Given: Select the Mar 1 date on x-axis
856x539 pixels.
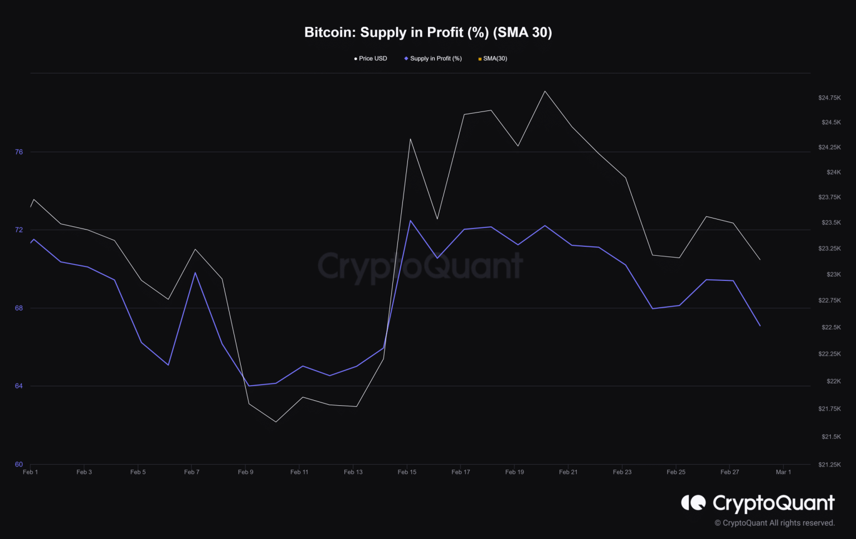Looking at the screenshot, I should click(x=783, y=472).
